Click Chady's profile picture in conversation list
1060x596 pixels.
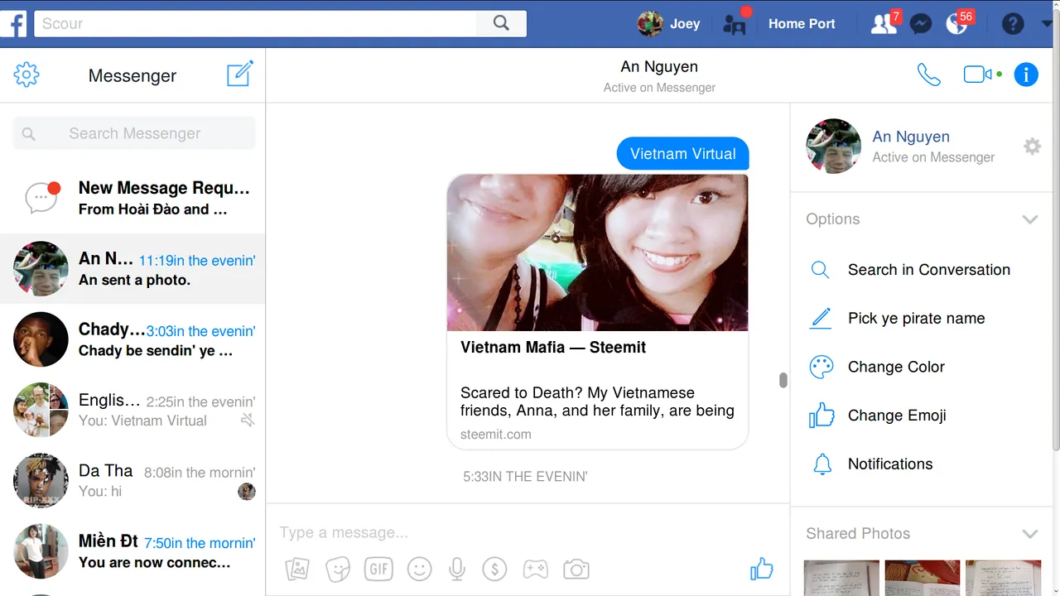(41, 339)
